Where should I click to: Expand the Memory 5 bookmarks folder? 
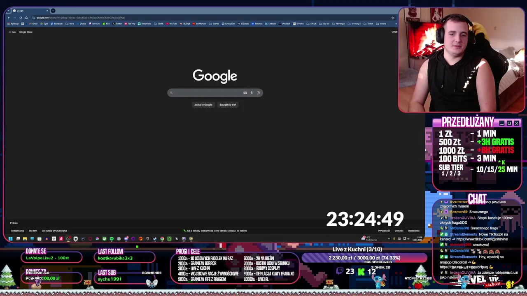354,24
